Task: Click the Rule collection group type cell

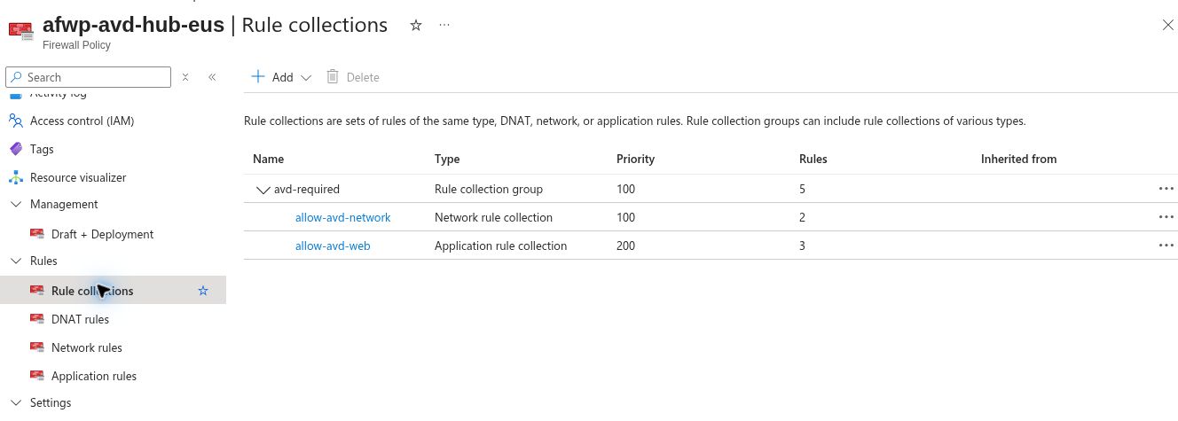Action: coord(489,189)
